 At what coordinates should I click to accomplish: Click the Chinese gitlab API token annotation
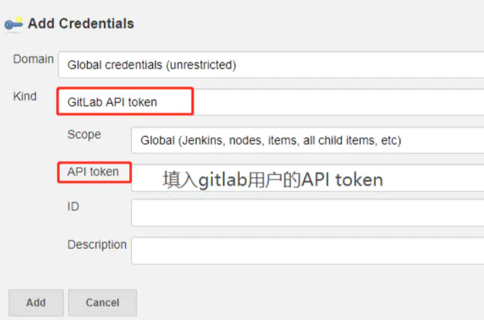point(273,180)
